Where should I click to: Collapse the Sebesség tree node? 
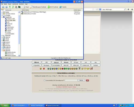click(2, 51)
